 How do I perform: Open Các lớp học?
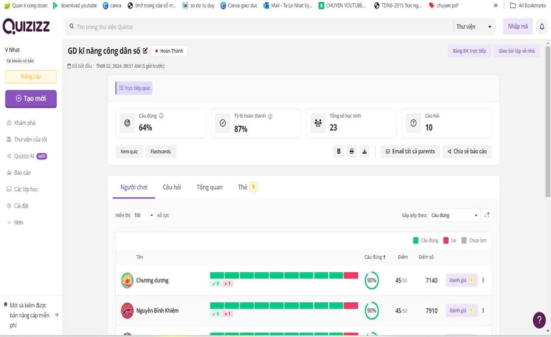(x=22, y=189)
